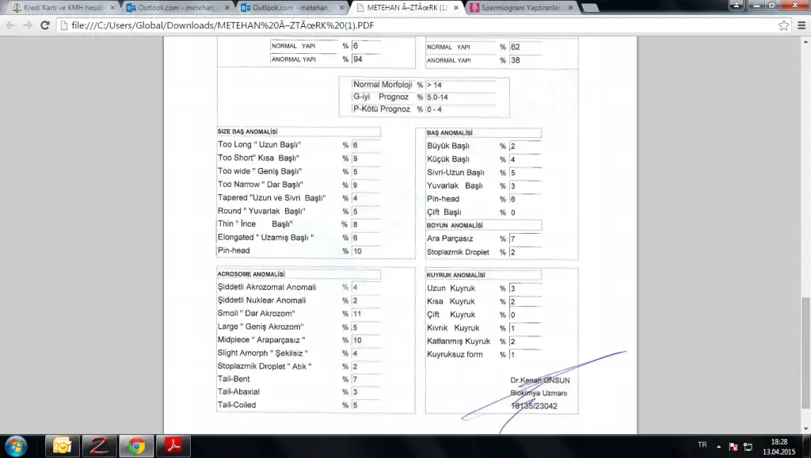Bookmark this page with the star icon
The image size is (811, 458).
[x=783, y=25]
